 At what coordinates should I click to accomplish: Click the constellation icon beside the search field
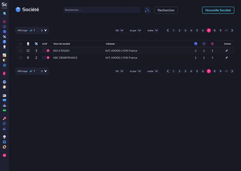(147, 10)
